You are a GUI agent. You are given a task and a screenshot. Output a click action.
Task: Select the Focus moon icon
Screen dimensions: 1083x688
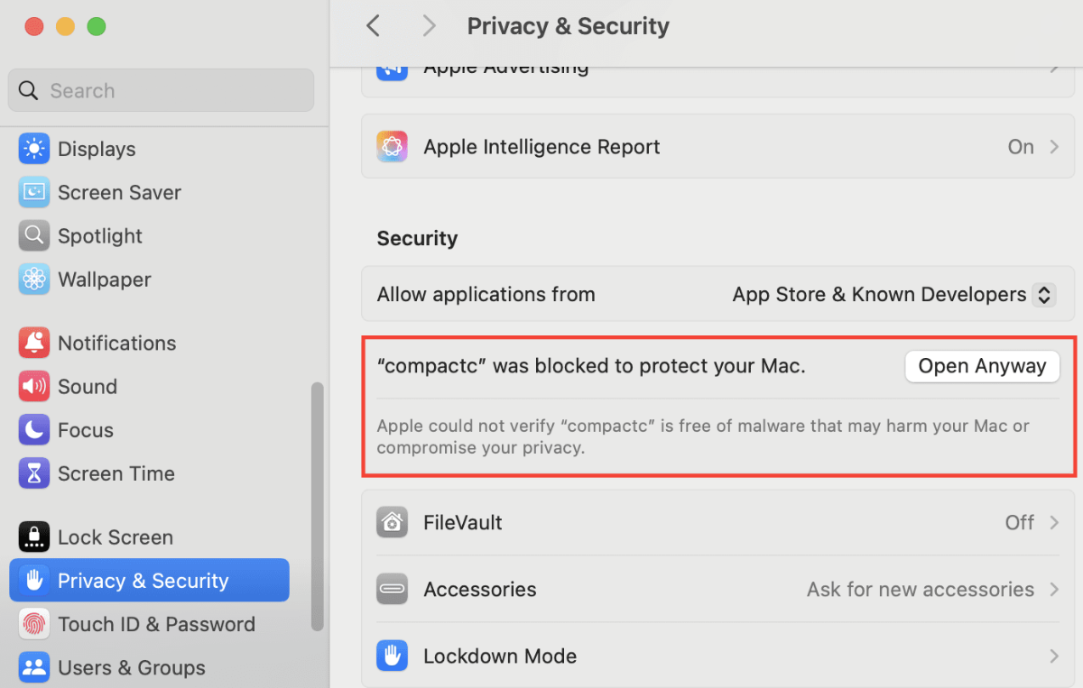pyautogui.click(x=33, y=430)
